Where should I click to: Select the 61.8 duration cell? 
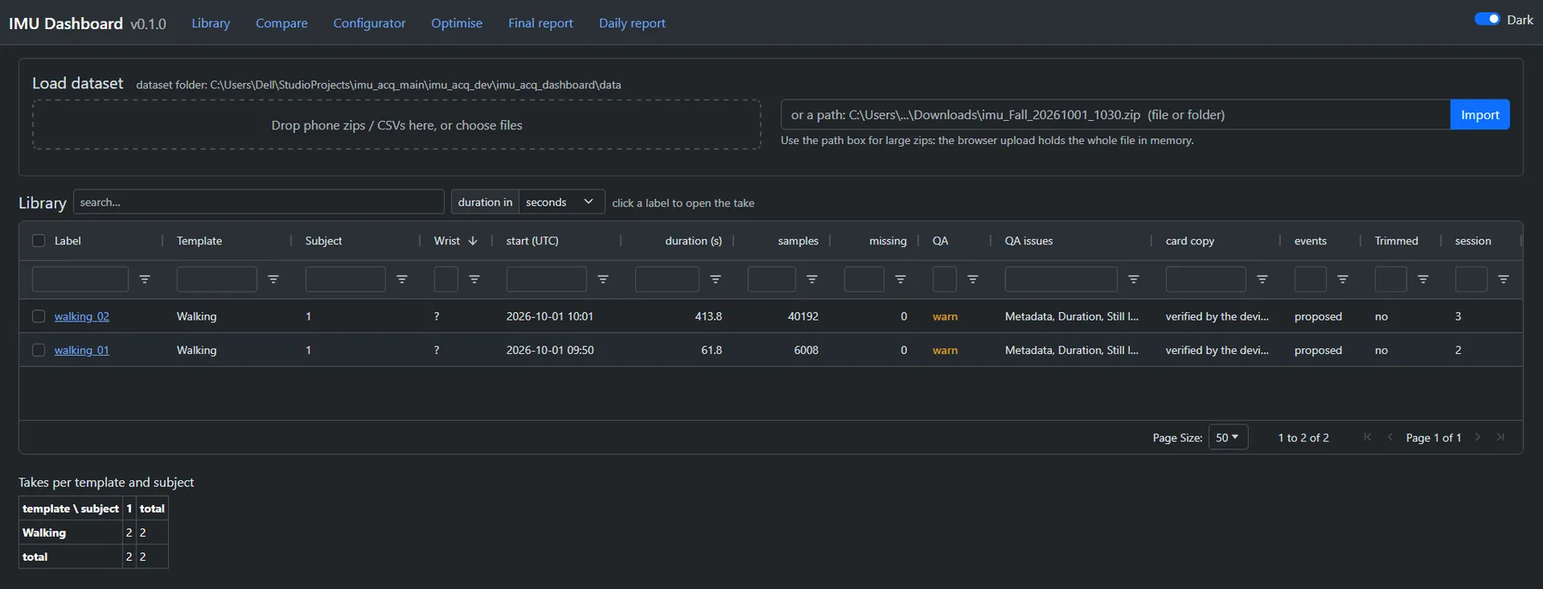click(x=711, y=350)
